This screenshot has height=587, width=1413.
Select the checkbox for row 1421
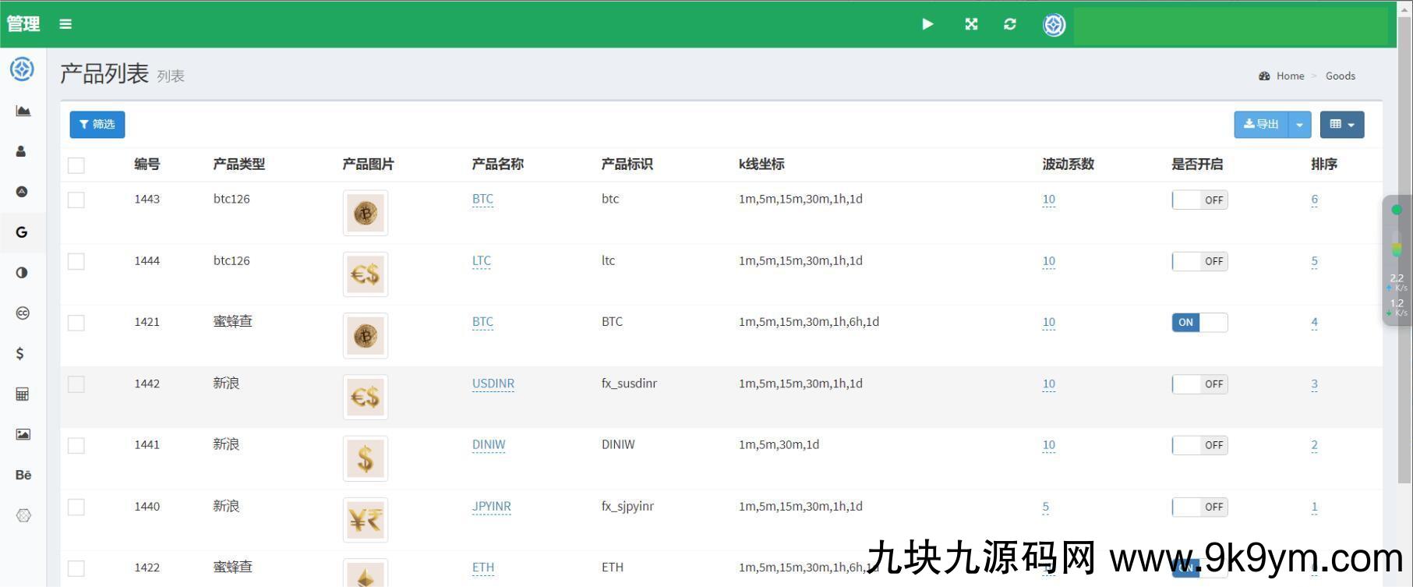tap(76, 323)
